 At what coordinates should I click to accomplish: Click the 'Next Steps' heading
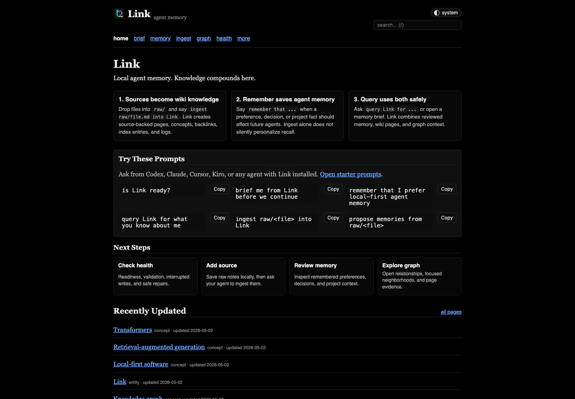132,247
